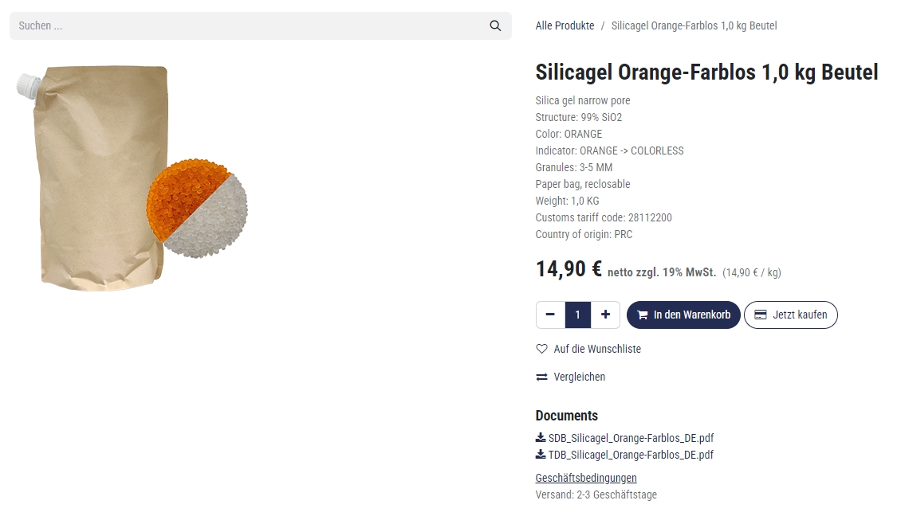Click the silica gel bag product image
This screenshot has height=520, width=901.
(x=132, y=179)
